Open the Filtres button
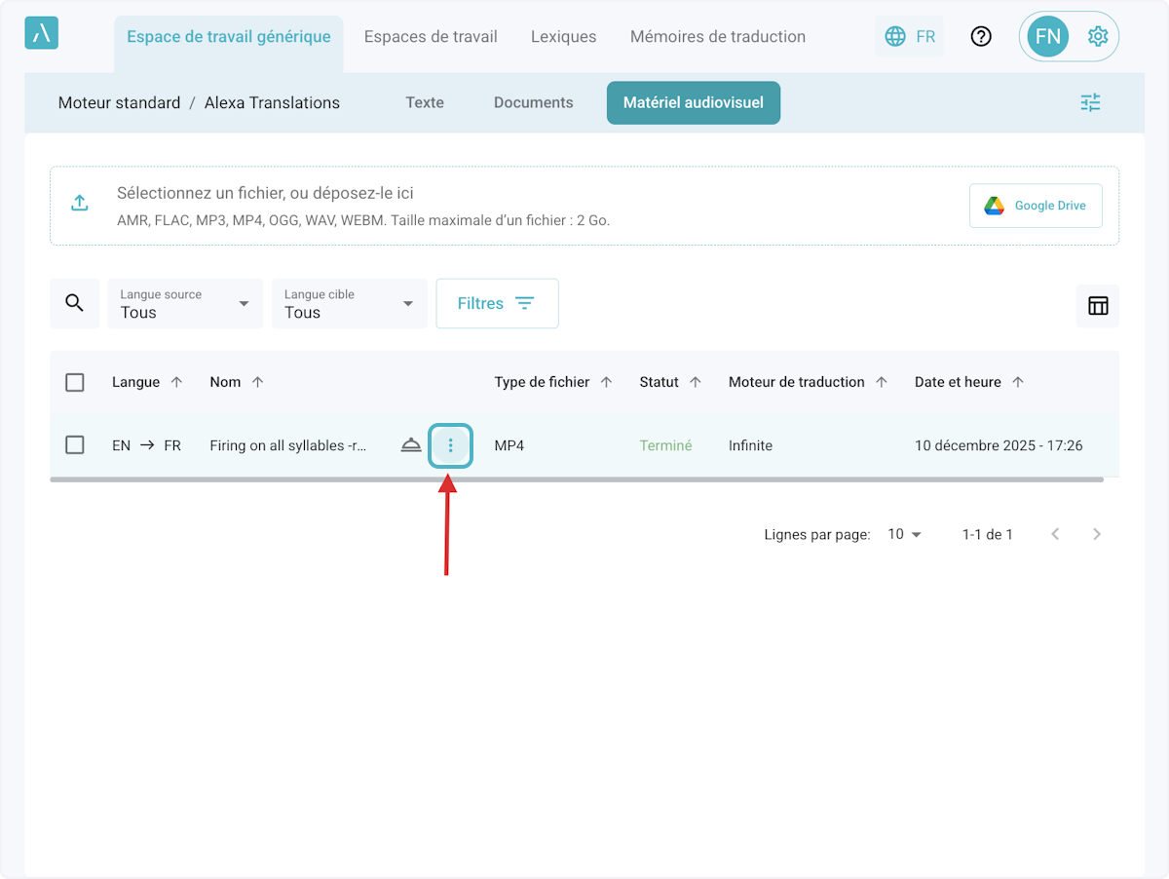Screen dimensions: 1169x879 click(497, 303)
